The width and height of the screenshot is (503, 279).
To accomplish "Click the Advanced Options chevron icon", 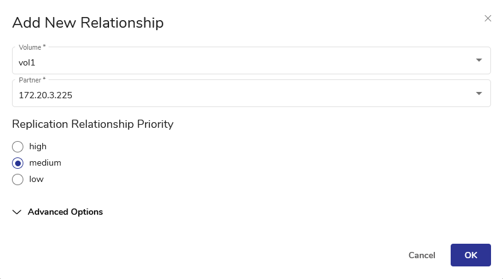I will coord(17,212).
